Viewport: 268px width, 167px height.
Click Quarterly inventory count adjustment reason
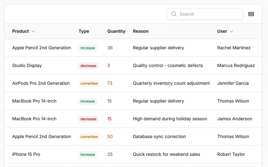pyautogui.click(x=171, y=83)
